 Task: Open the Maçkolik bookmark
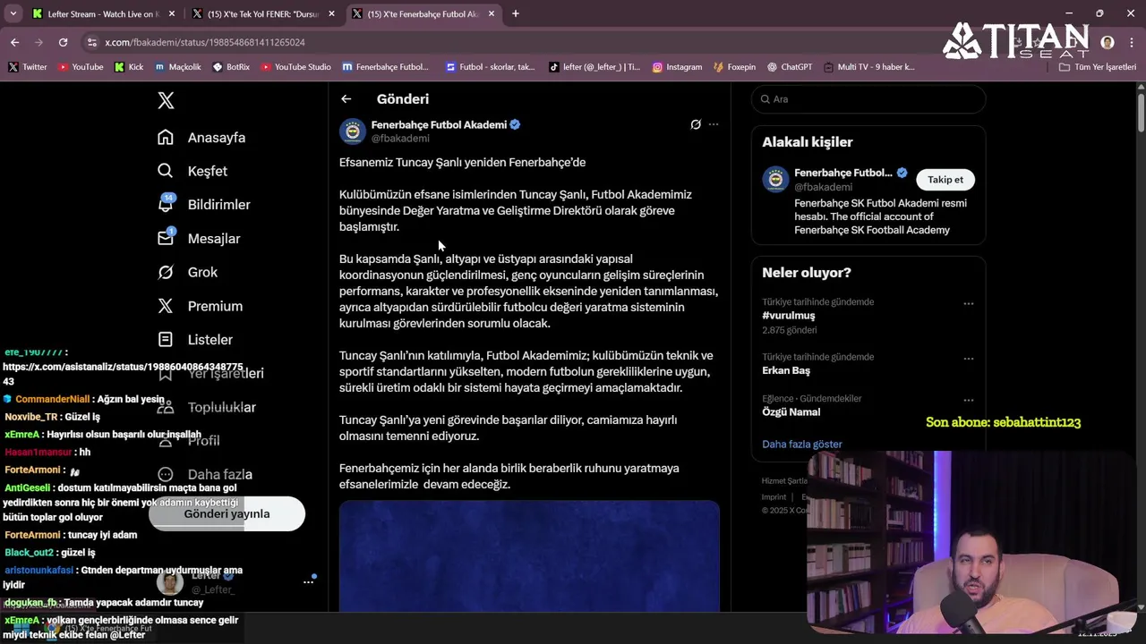pyautogui.click(x=177, y=67)
